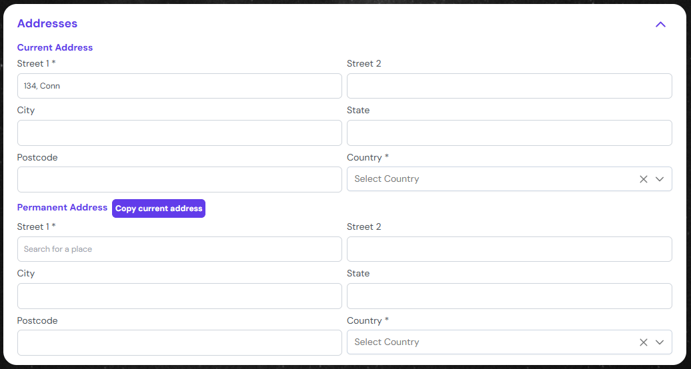Focus the Current Address Street 2 field

pos(509,86)
